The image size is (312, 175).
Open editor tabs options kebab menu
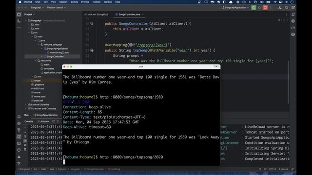(286, 14)
